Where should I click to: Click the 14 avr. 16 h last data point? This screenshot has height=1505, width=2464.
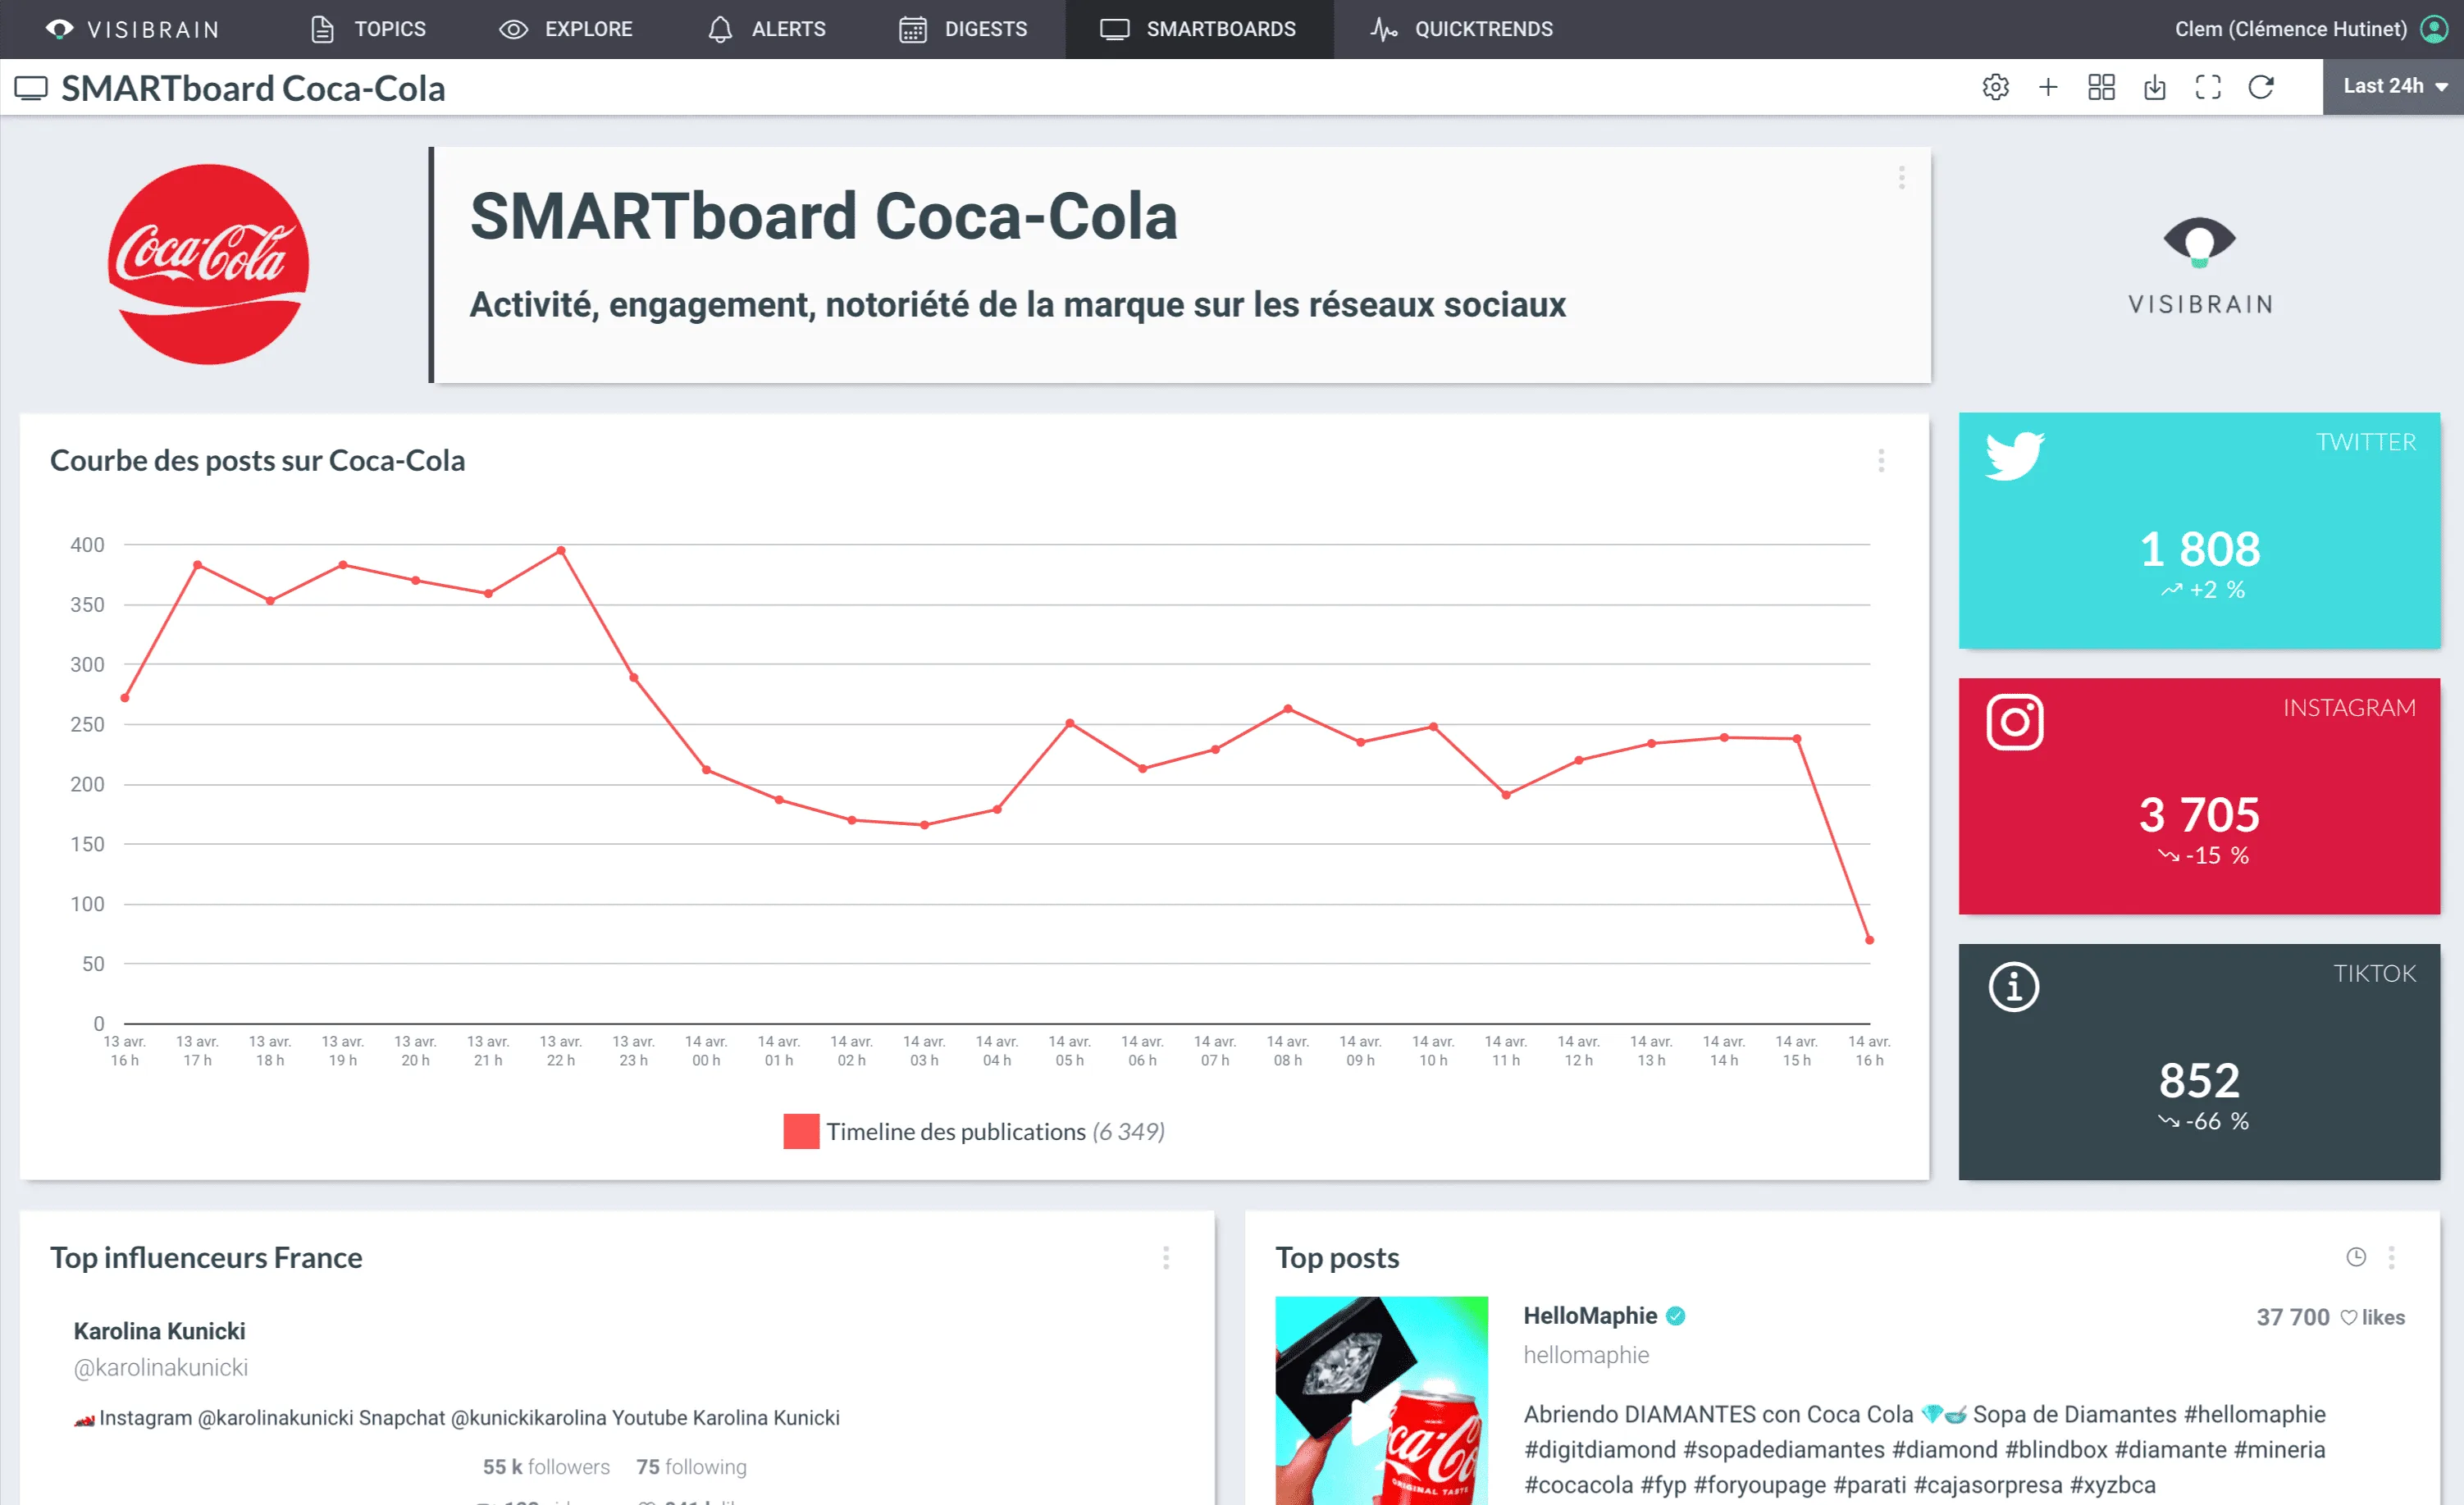[x=1869, y=940]
